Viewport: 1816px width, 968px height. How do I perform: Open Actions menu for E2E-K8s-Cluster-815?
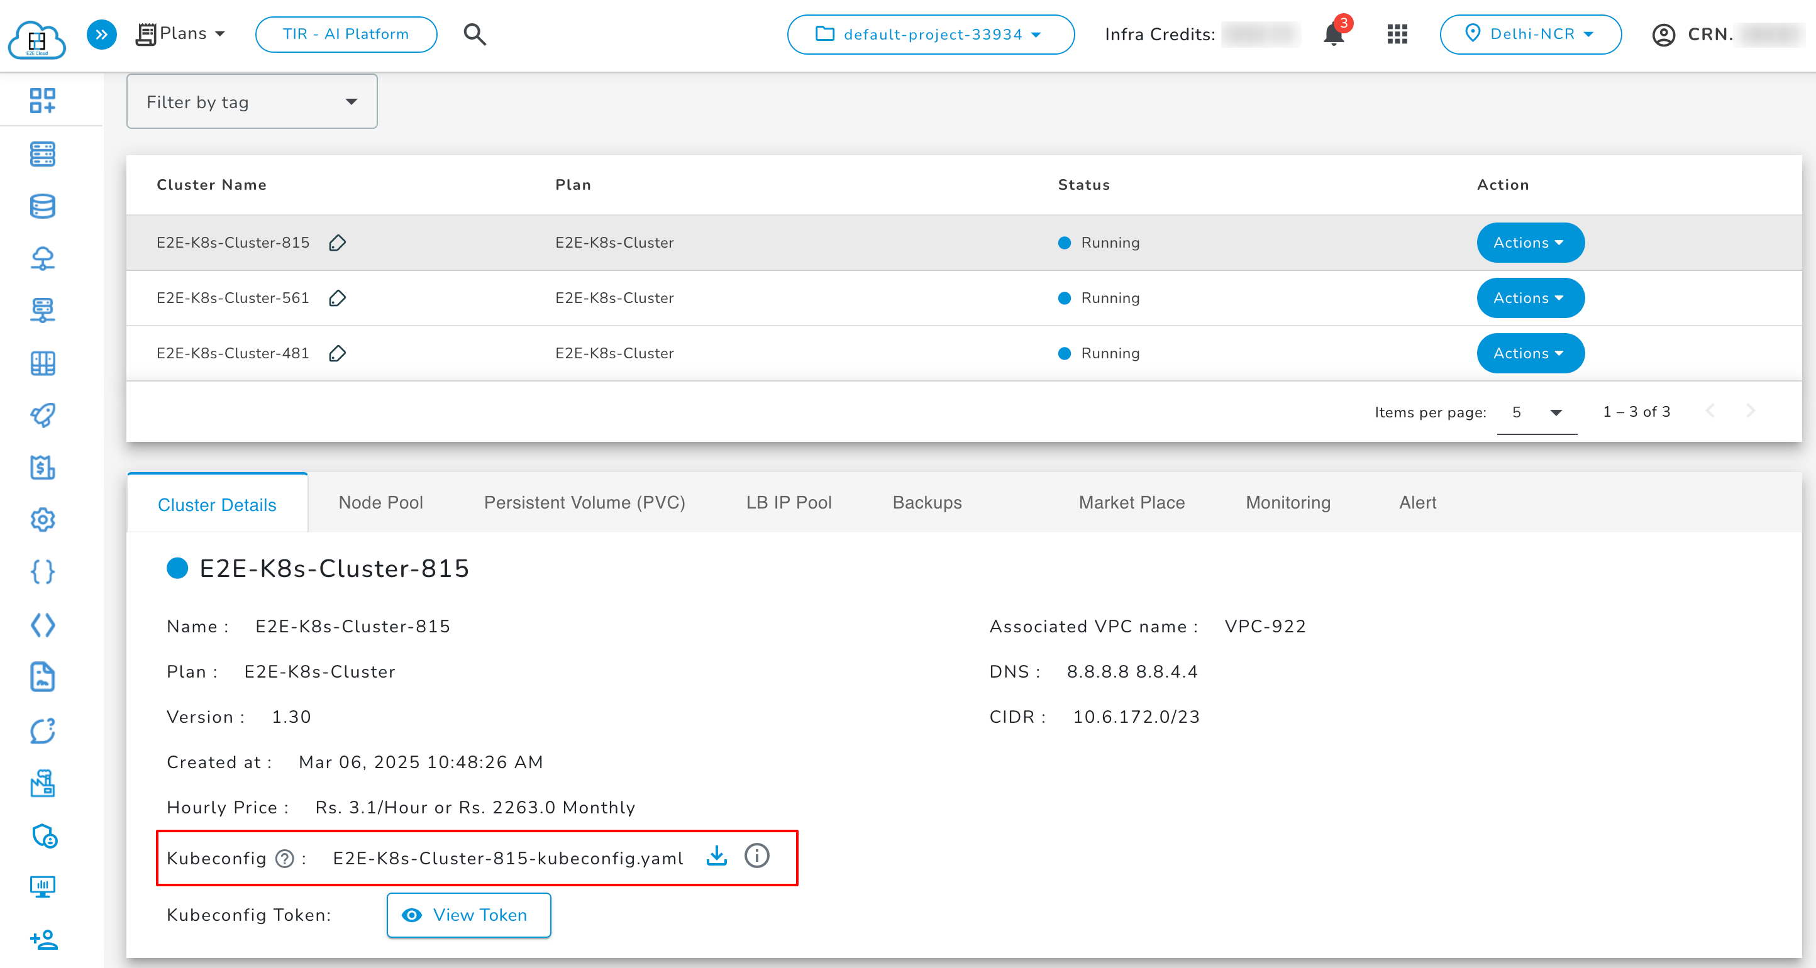(1530, 243)
